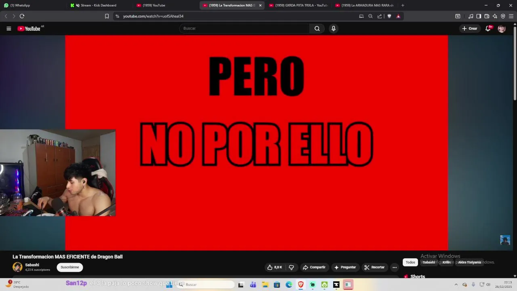Open Brave browser from taskbar

(301, 285)
